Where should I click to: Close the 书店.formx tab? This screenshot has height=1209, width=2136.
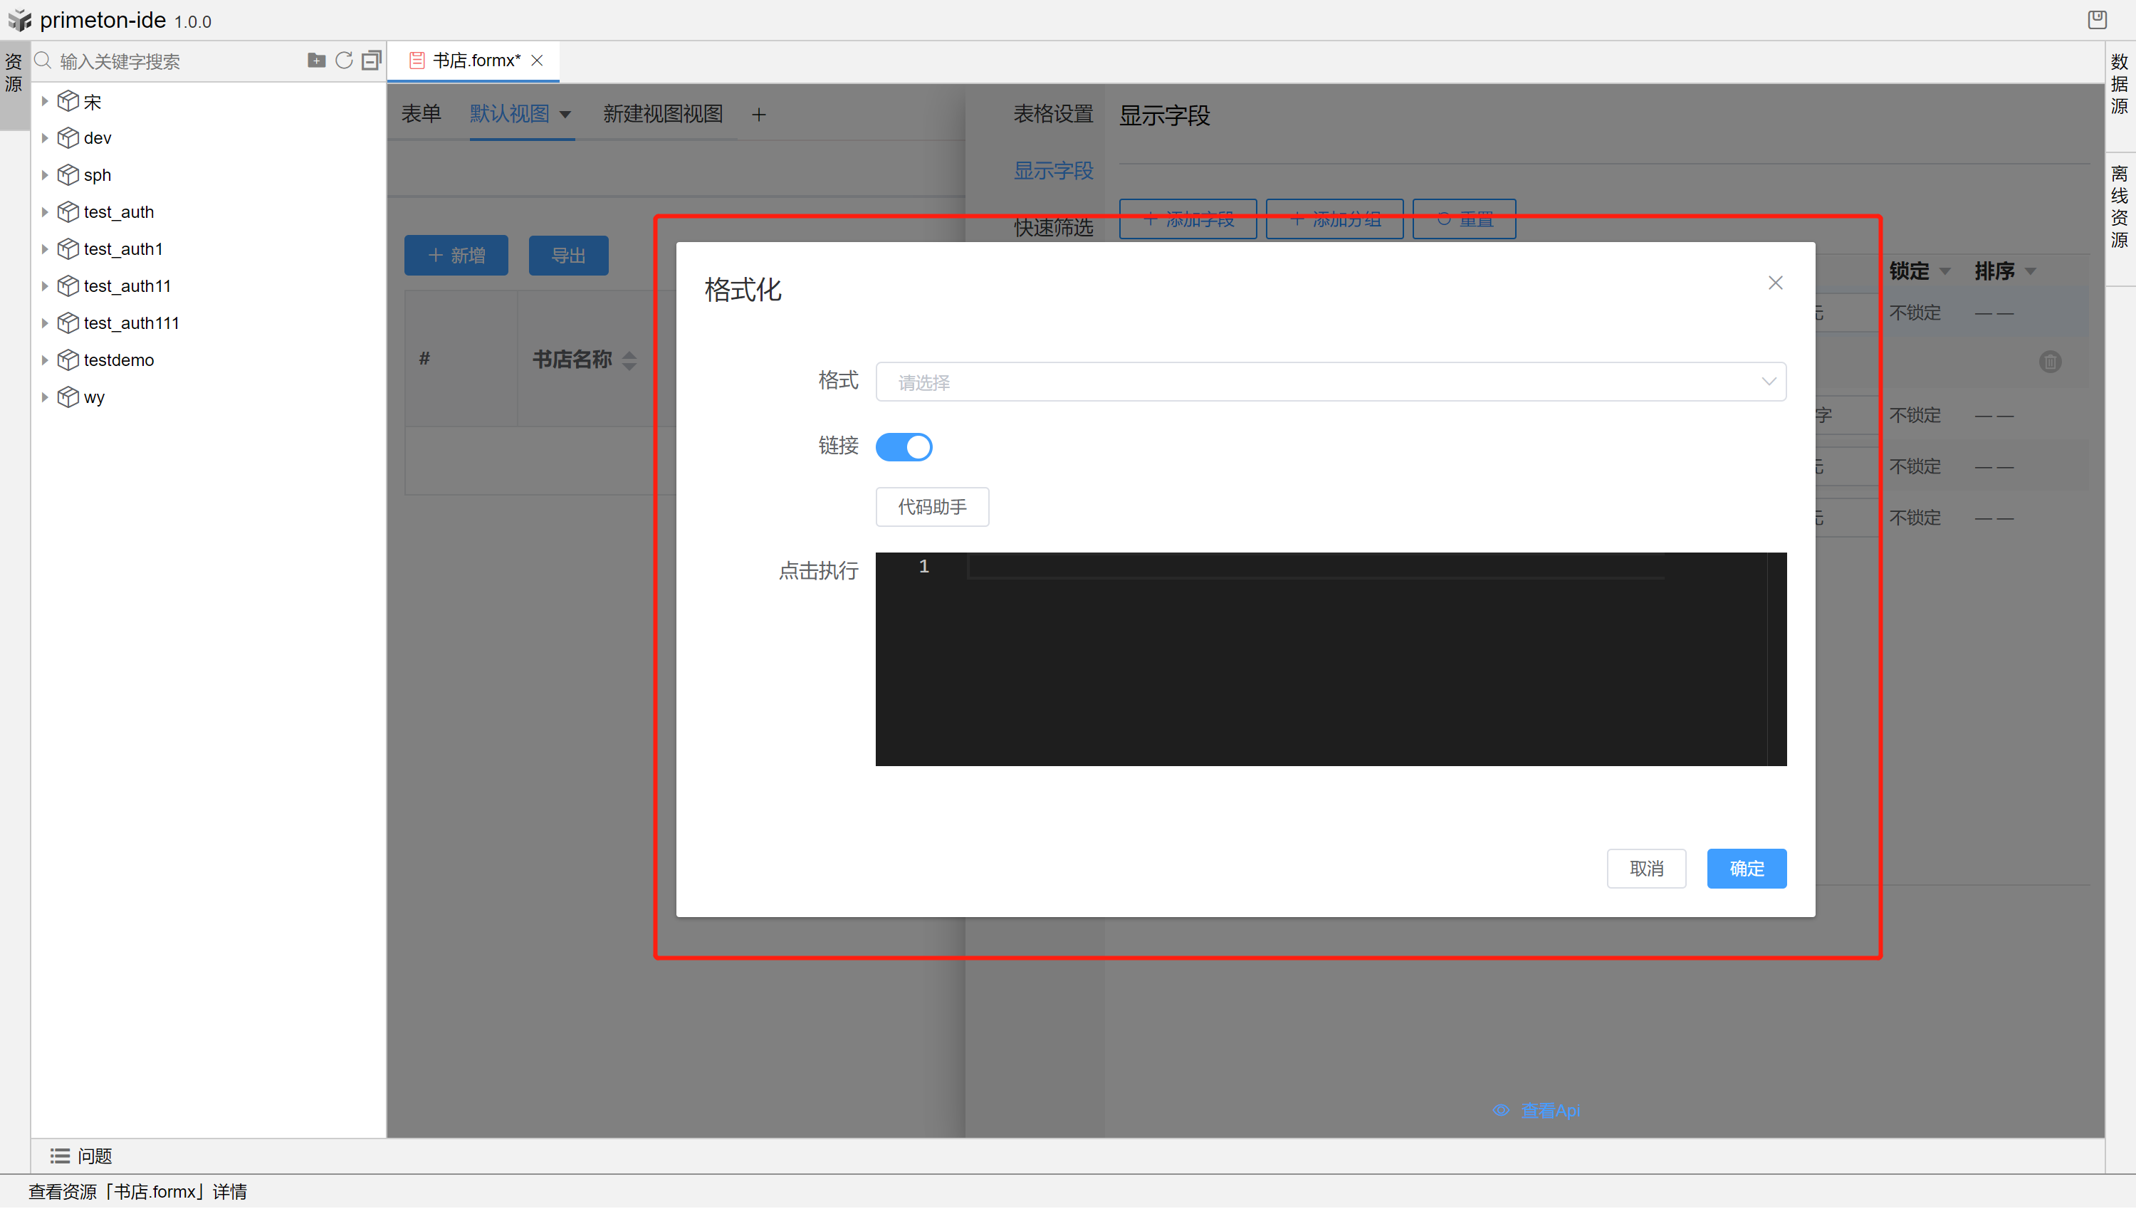point(537,61)
